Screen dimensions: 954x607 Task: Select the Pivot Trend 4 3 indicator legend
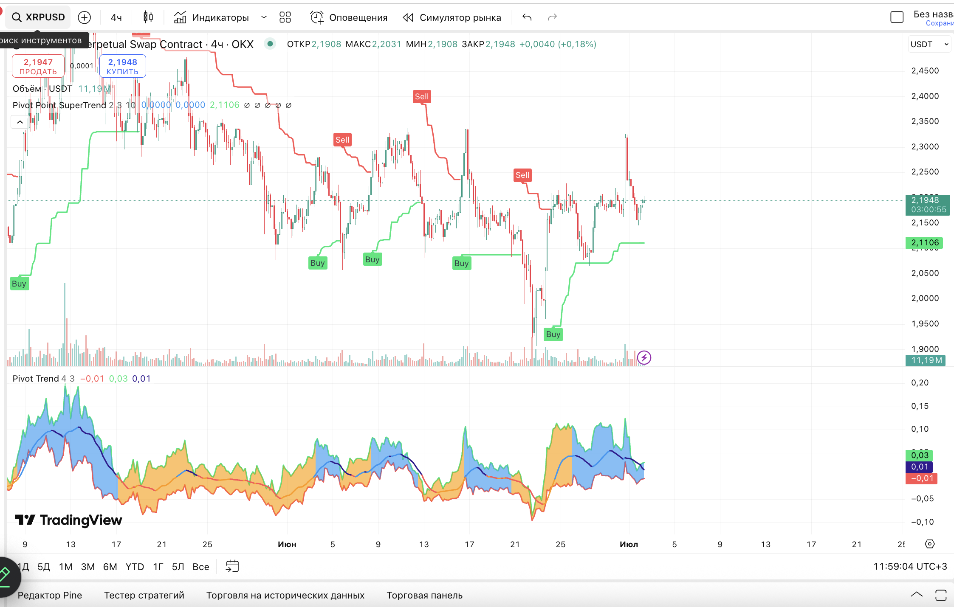[x=43, y=379]
